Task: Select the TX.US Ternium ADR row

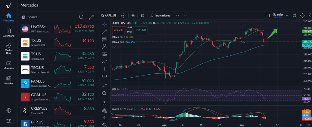Action: coord(57,43)
